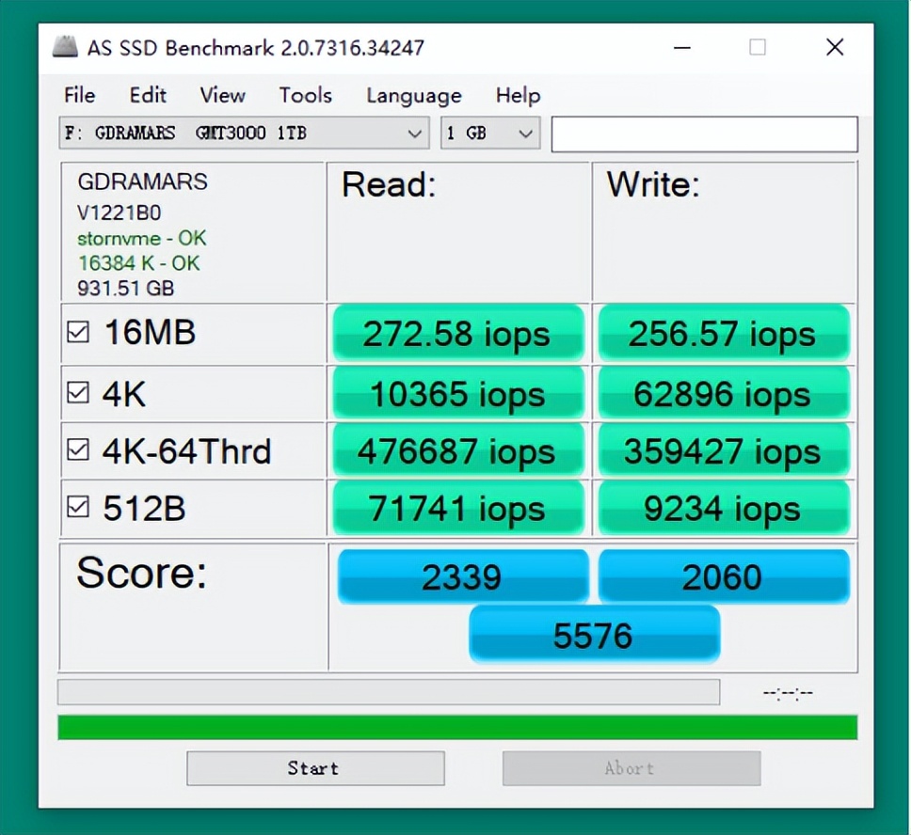Toggle the 4K-64Thrd test checkbox
The image size is (911, 835).
[79, 450]
